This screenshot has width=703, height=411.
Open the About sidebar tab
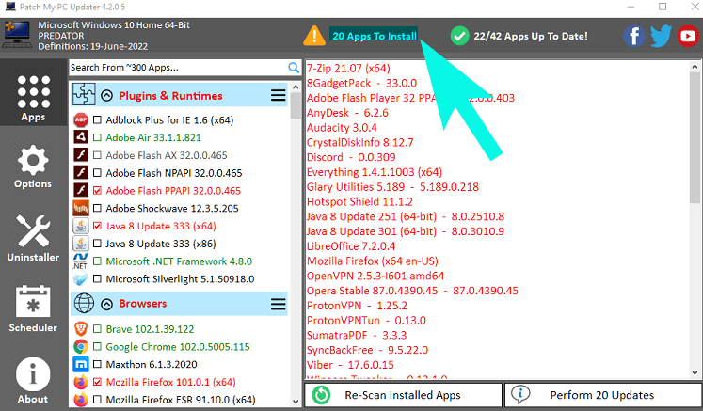click(x=33, y=381)
